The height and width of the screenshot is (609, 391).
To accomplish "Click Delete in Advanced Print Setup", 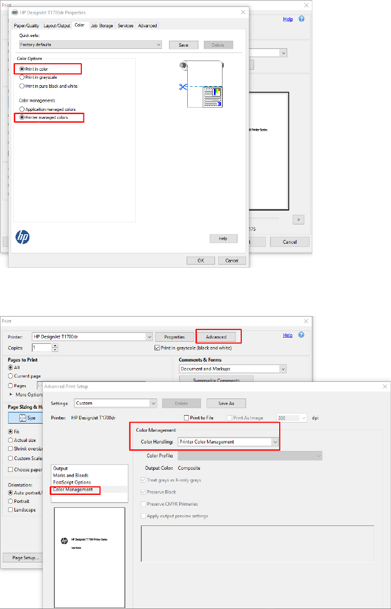I will pos(181,403).
